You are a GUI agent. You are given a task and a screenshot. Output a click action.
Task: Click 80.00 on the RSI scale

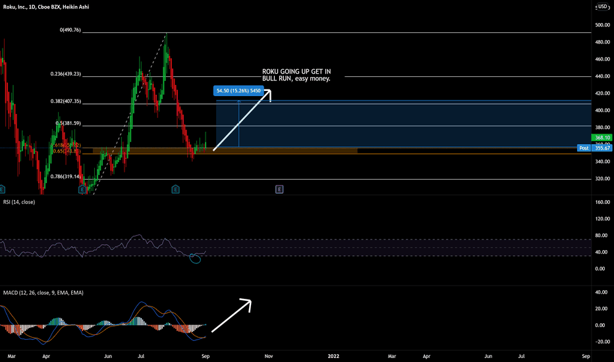[601, 236]
